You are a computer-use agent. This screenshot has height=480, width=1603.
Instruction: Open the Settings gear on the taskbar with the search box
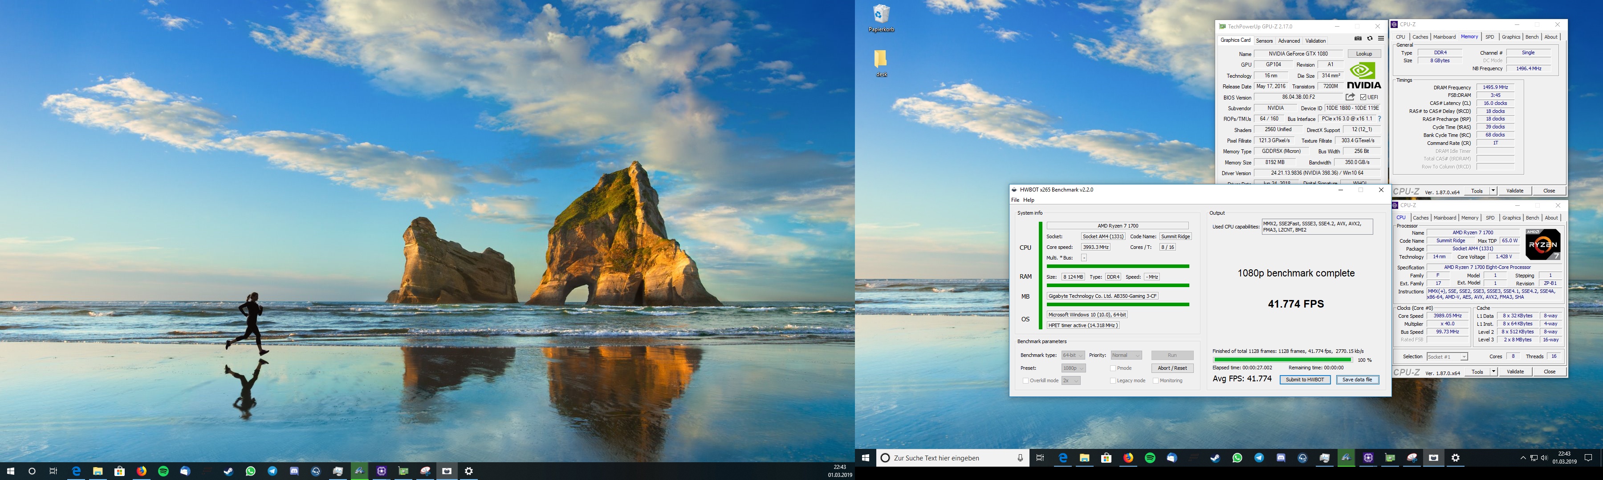(1456, 458)
